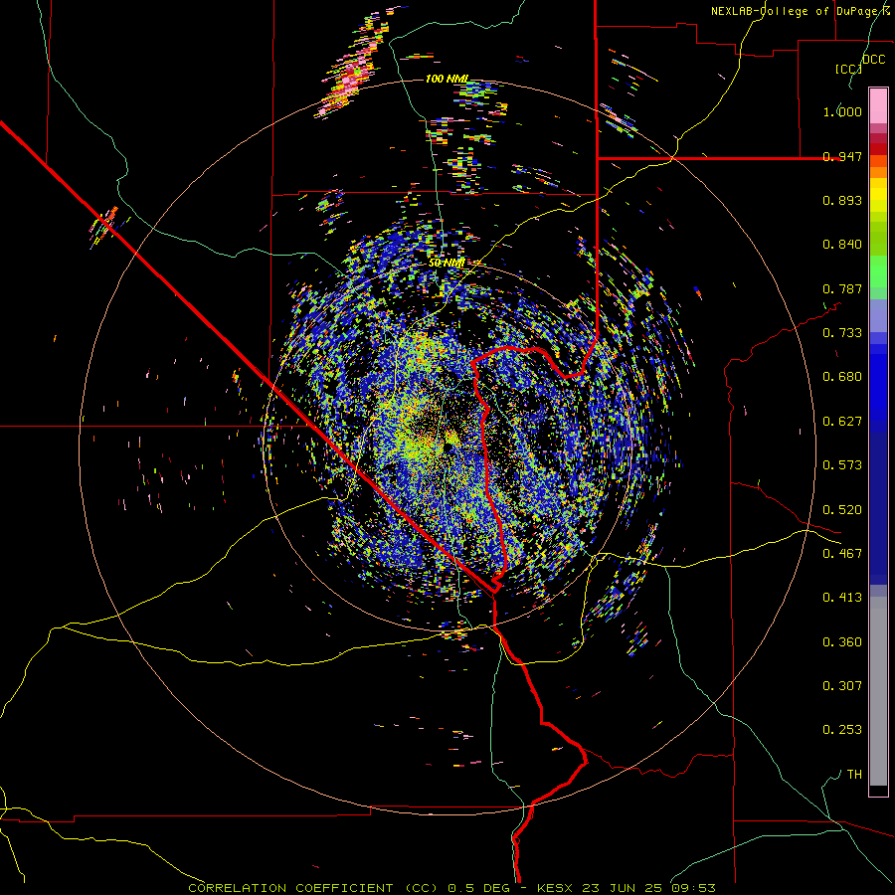Pick the red swatch in the color bar
The height and width of the screenshot is (895, 895).
(878, 149)
